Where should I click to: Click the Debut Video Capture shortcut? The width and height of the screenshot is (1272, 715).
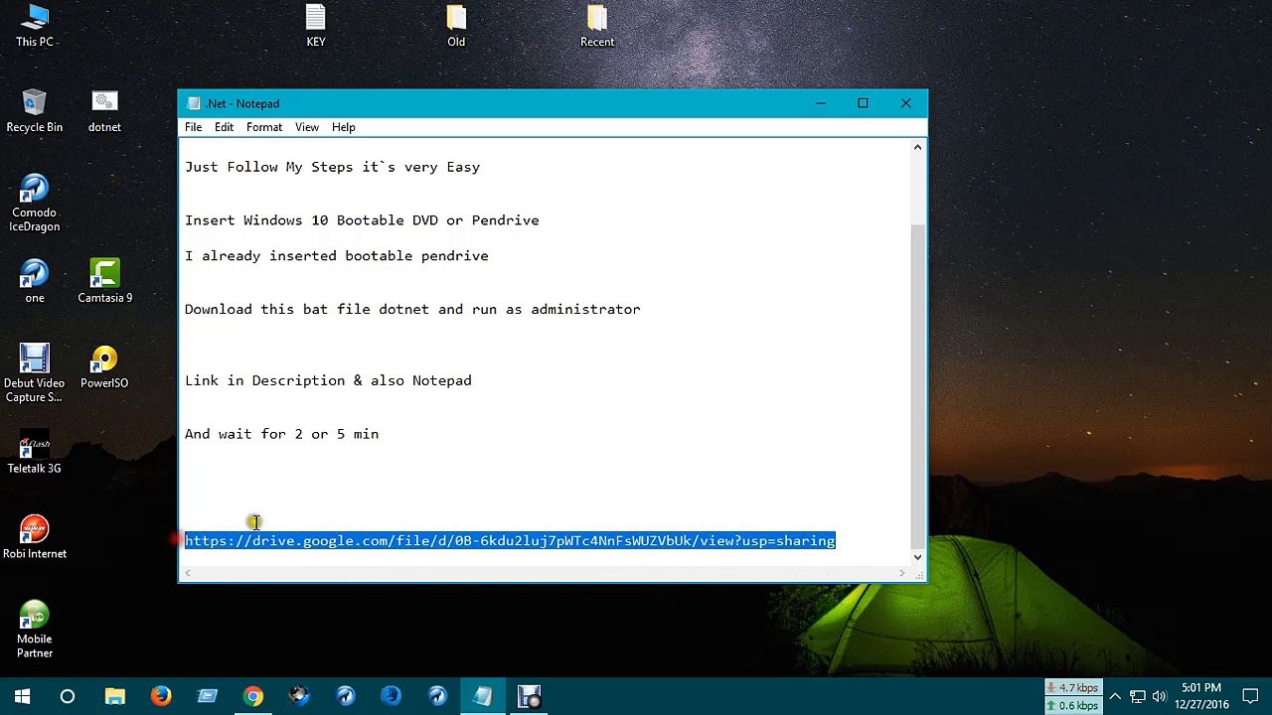(34, 374)
